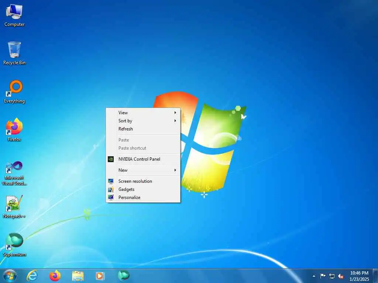Open the New menu entry
This screenshot has height=283, width=378.
143,170
